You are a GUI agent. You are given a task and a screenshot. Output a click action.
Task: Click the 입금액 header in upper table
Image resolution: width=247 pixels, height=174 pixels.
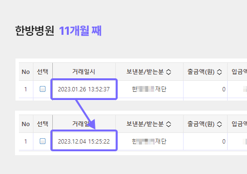pyautogui.click(x=239, y=72)
